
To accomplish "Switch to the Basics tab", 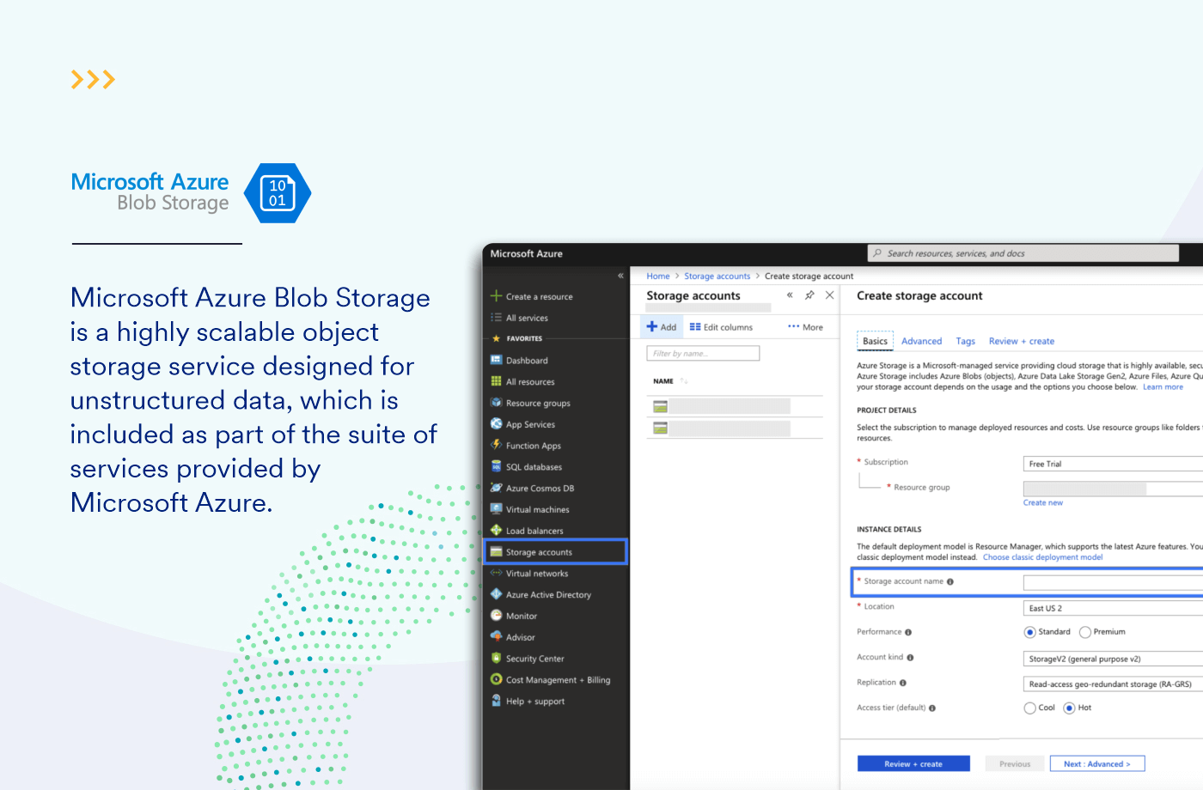I will [875, 341].
